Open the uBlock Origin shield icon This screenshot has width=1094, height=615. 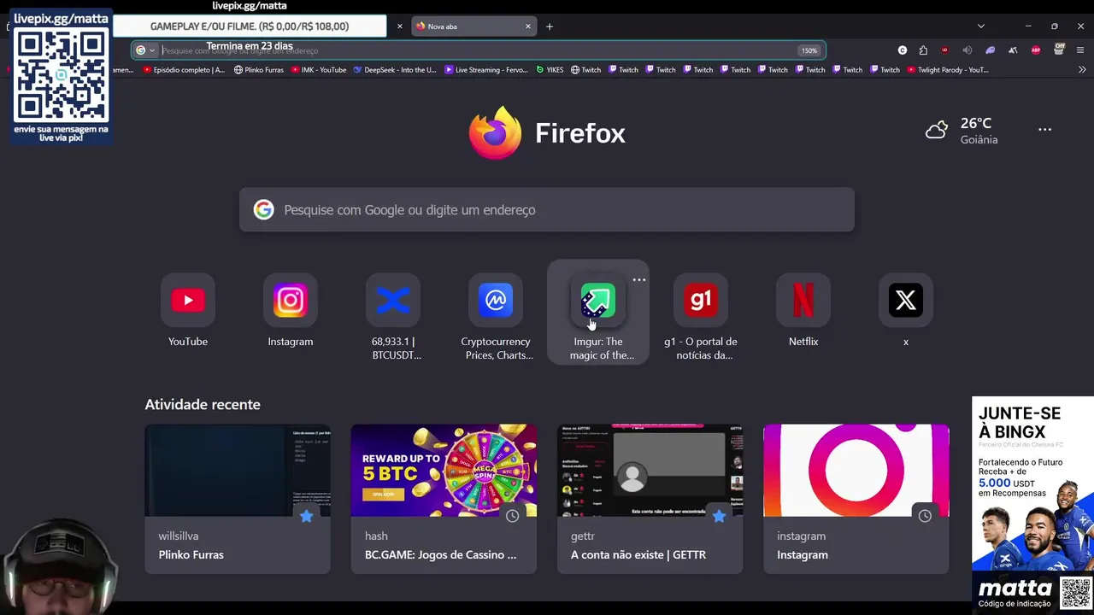944,50
